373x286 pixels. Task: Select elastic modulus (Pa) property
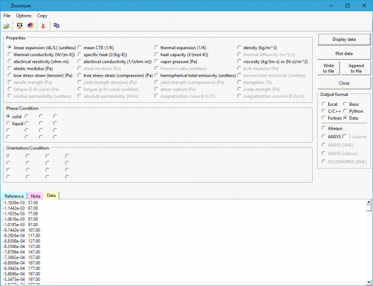pyautogui.click(x=30, y=69)
